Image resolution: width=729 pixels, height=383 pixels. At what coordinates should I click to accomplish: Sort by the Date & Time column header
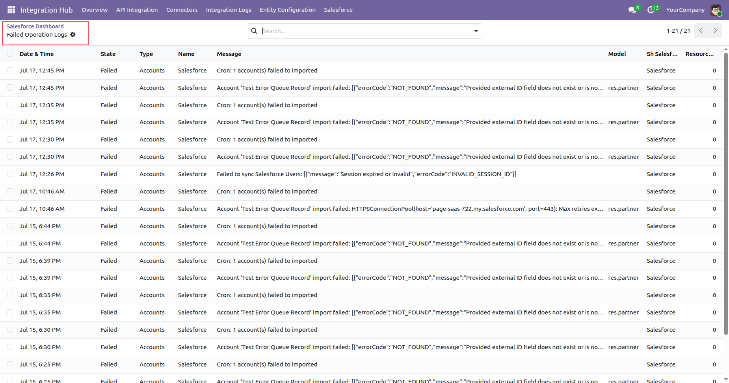37,54
